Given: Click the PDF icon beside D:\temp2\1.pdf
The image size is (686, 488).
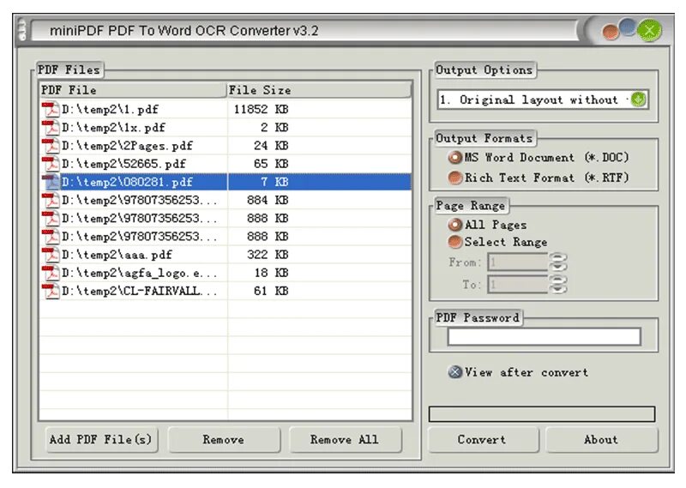Looking at the screenshot, I should pos(51,110).
